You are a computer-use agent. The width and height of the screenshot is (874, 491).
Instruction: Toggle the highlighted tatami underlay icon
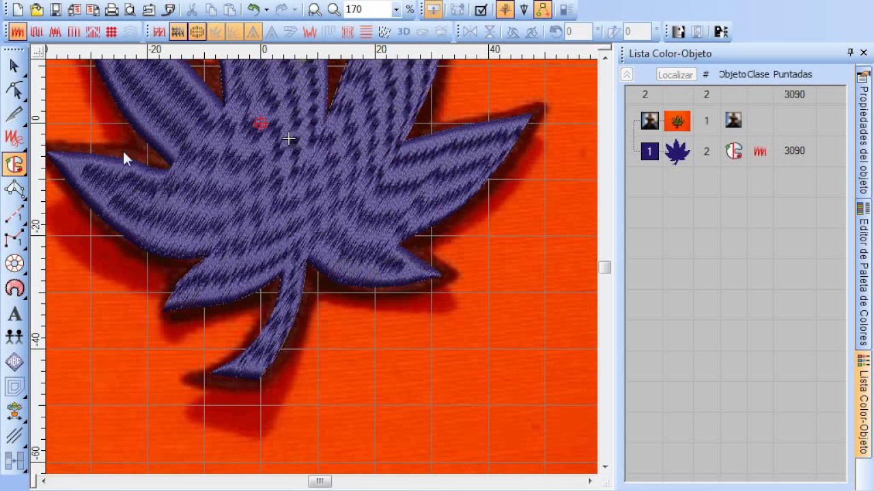coord(178,31)
